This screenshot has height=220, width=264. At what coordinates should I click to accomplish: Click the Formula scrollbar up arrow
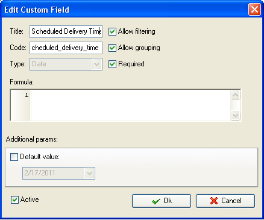[x=235, y=95]
